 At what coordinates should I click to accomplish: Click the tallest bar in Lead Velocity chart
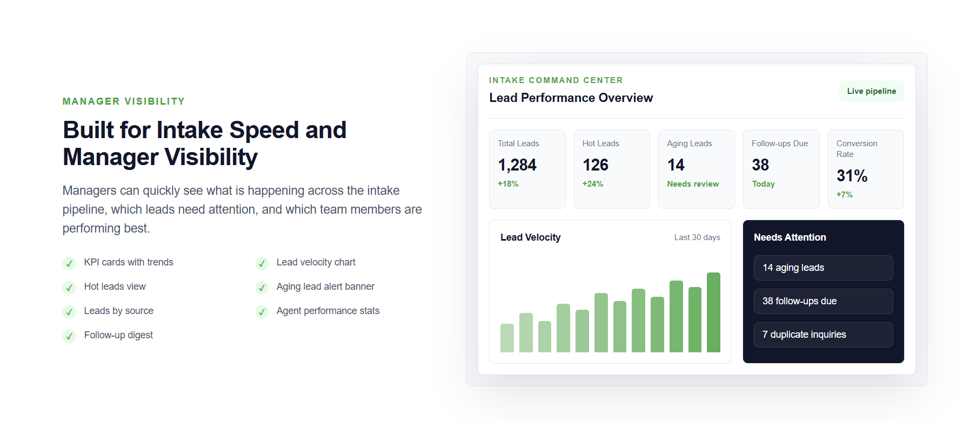point(713,312)
